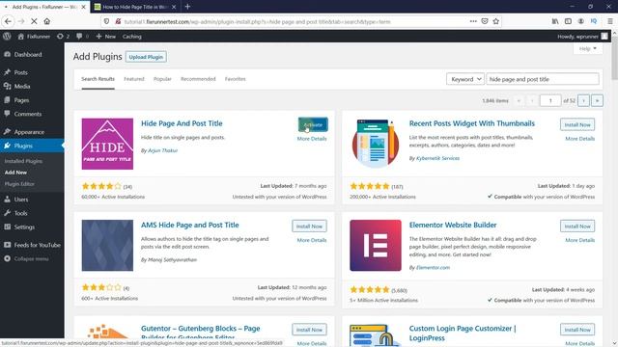Click the Pocket save icon

[485, 21]
